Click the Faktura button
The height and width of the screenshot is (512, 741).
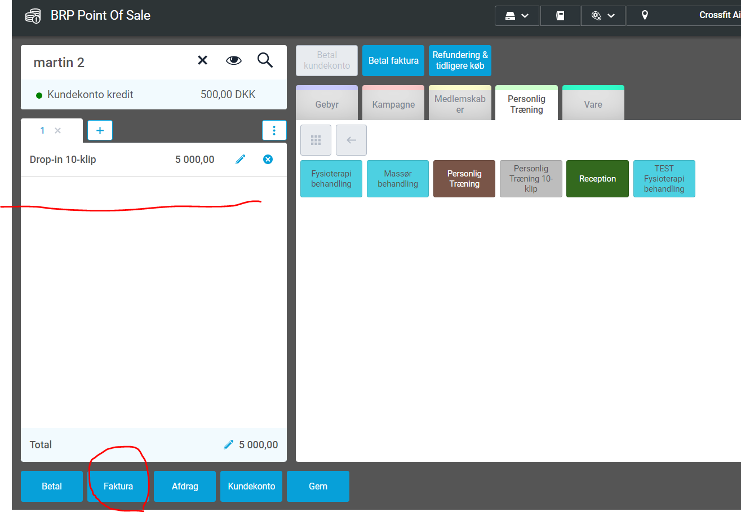point(118,486)
